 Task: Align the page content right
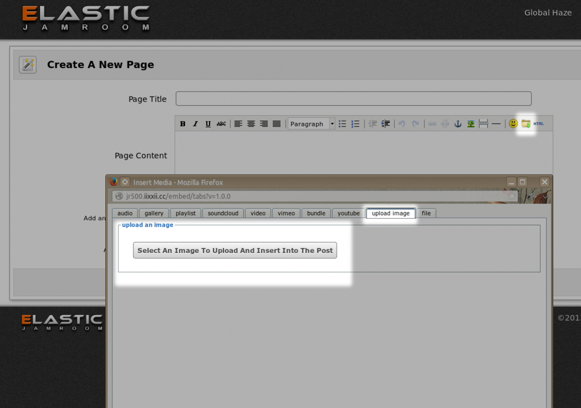click(x=264, y=124)
